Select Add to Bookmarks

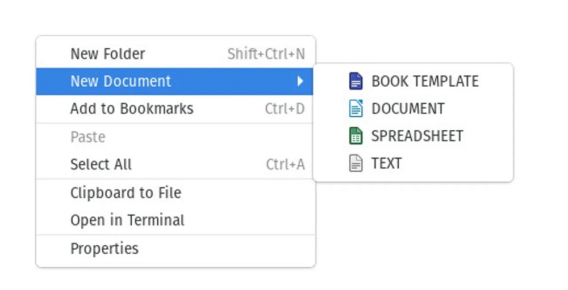coord(132,109)
